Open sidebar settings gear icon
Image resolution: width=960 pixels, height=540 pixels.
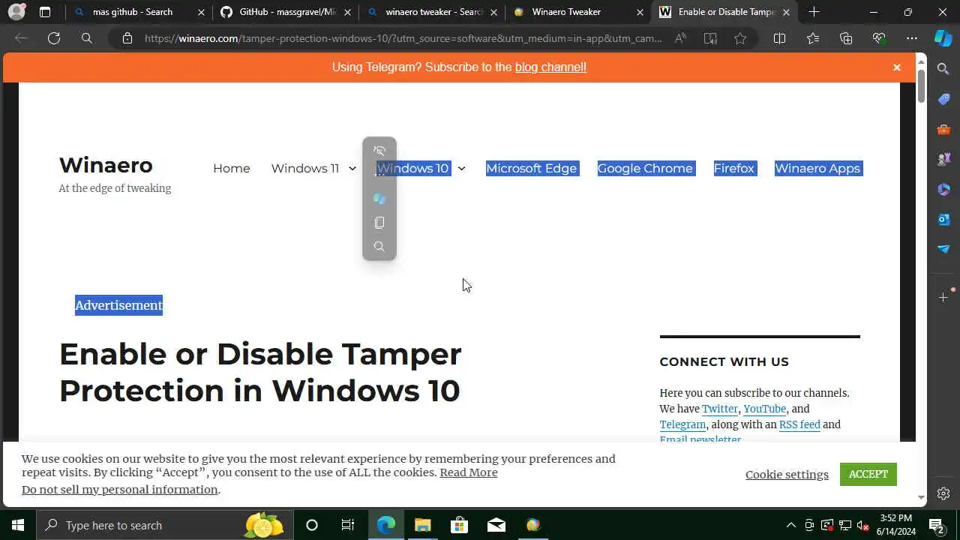pyautogui.click(x=943, y=493)
